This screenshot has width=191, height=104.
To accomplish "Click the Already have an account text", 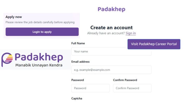I will tap(106, 33).
